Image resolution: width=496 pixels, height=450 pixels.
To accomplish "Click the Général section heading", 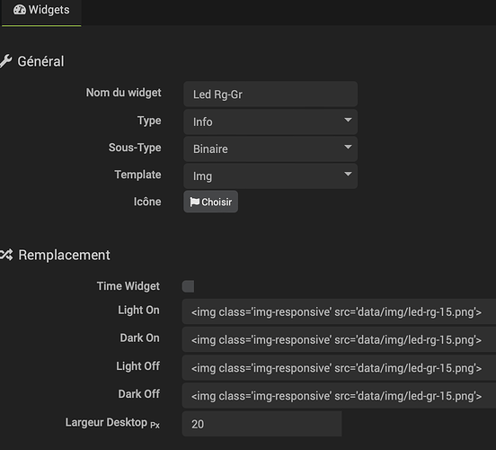I will click(x=40, y=61).
